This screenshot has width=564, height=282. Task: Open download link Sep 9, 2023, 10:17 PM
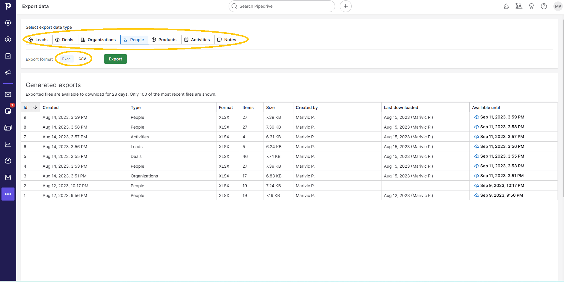tap(502, 185)
